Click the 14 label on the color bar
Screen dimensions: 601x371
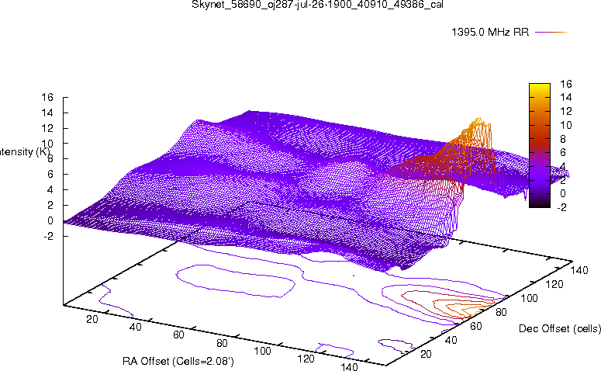(x=566, y=98)
